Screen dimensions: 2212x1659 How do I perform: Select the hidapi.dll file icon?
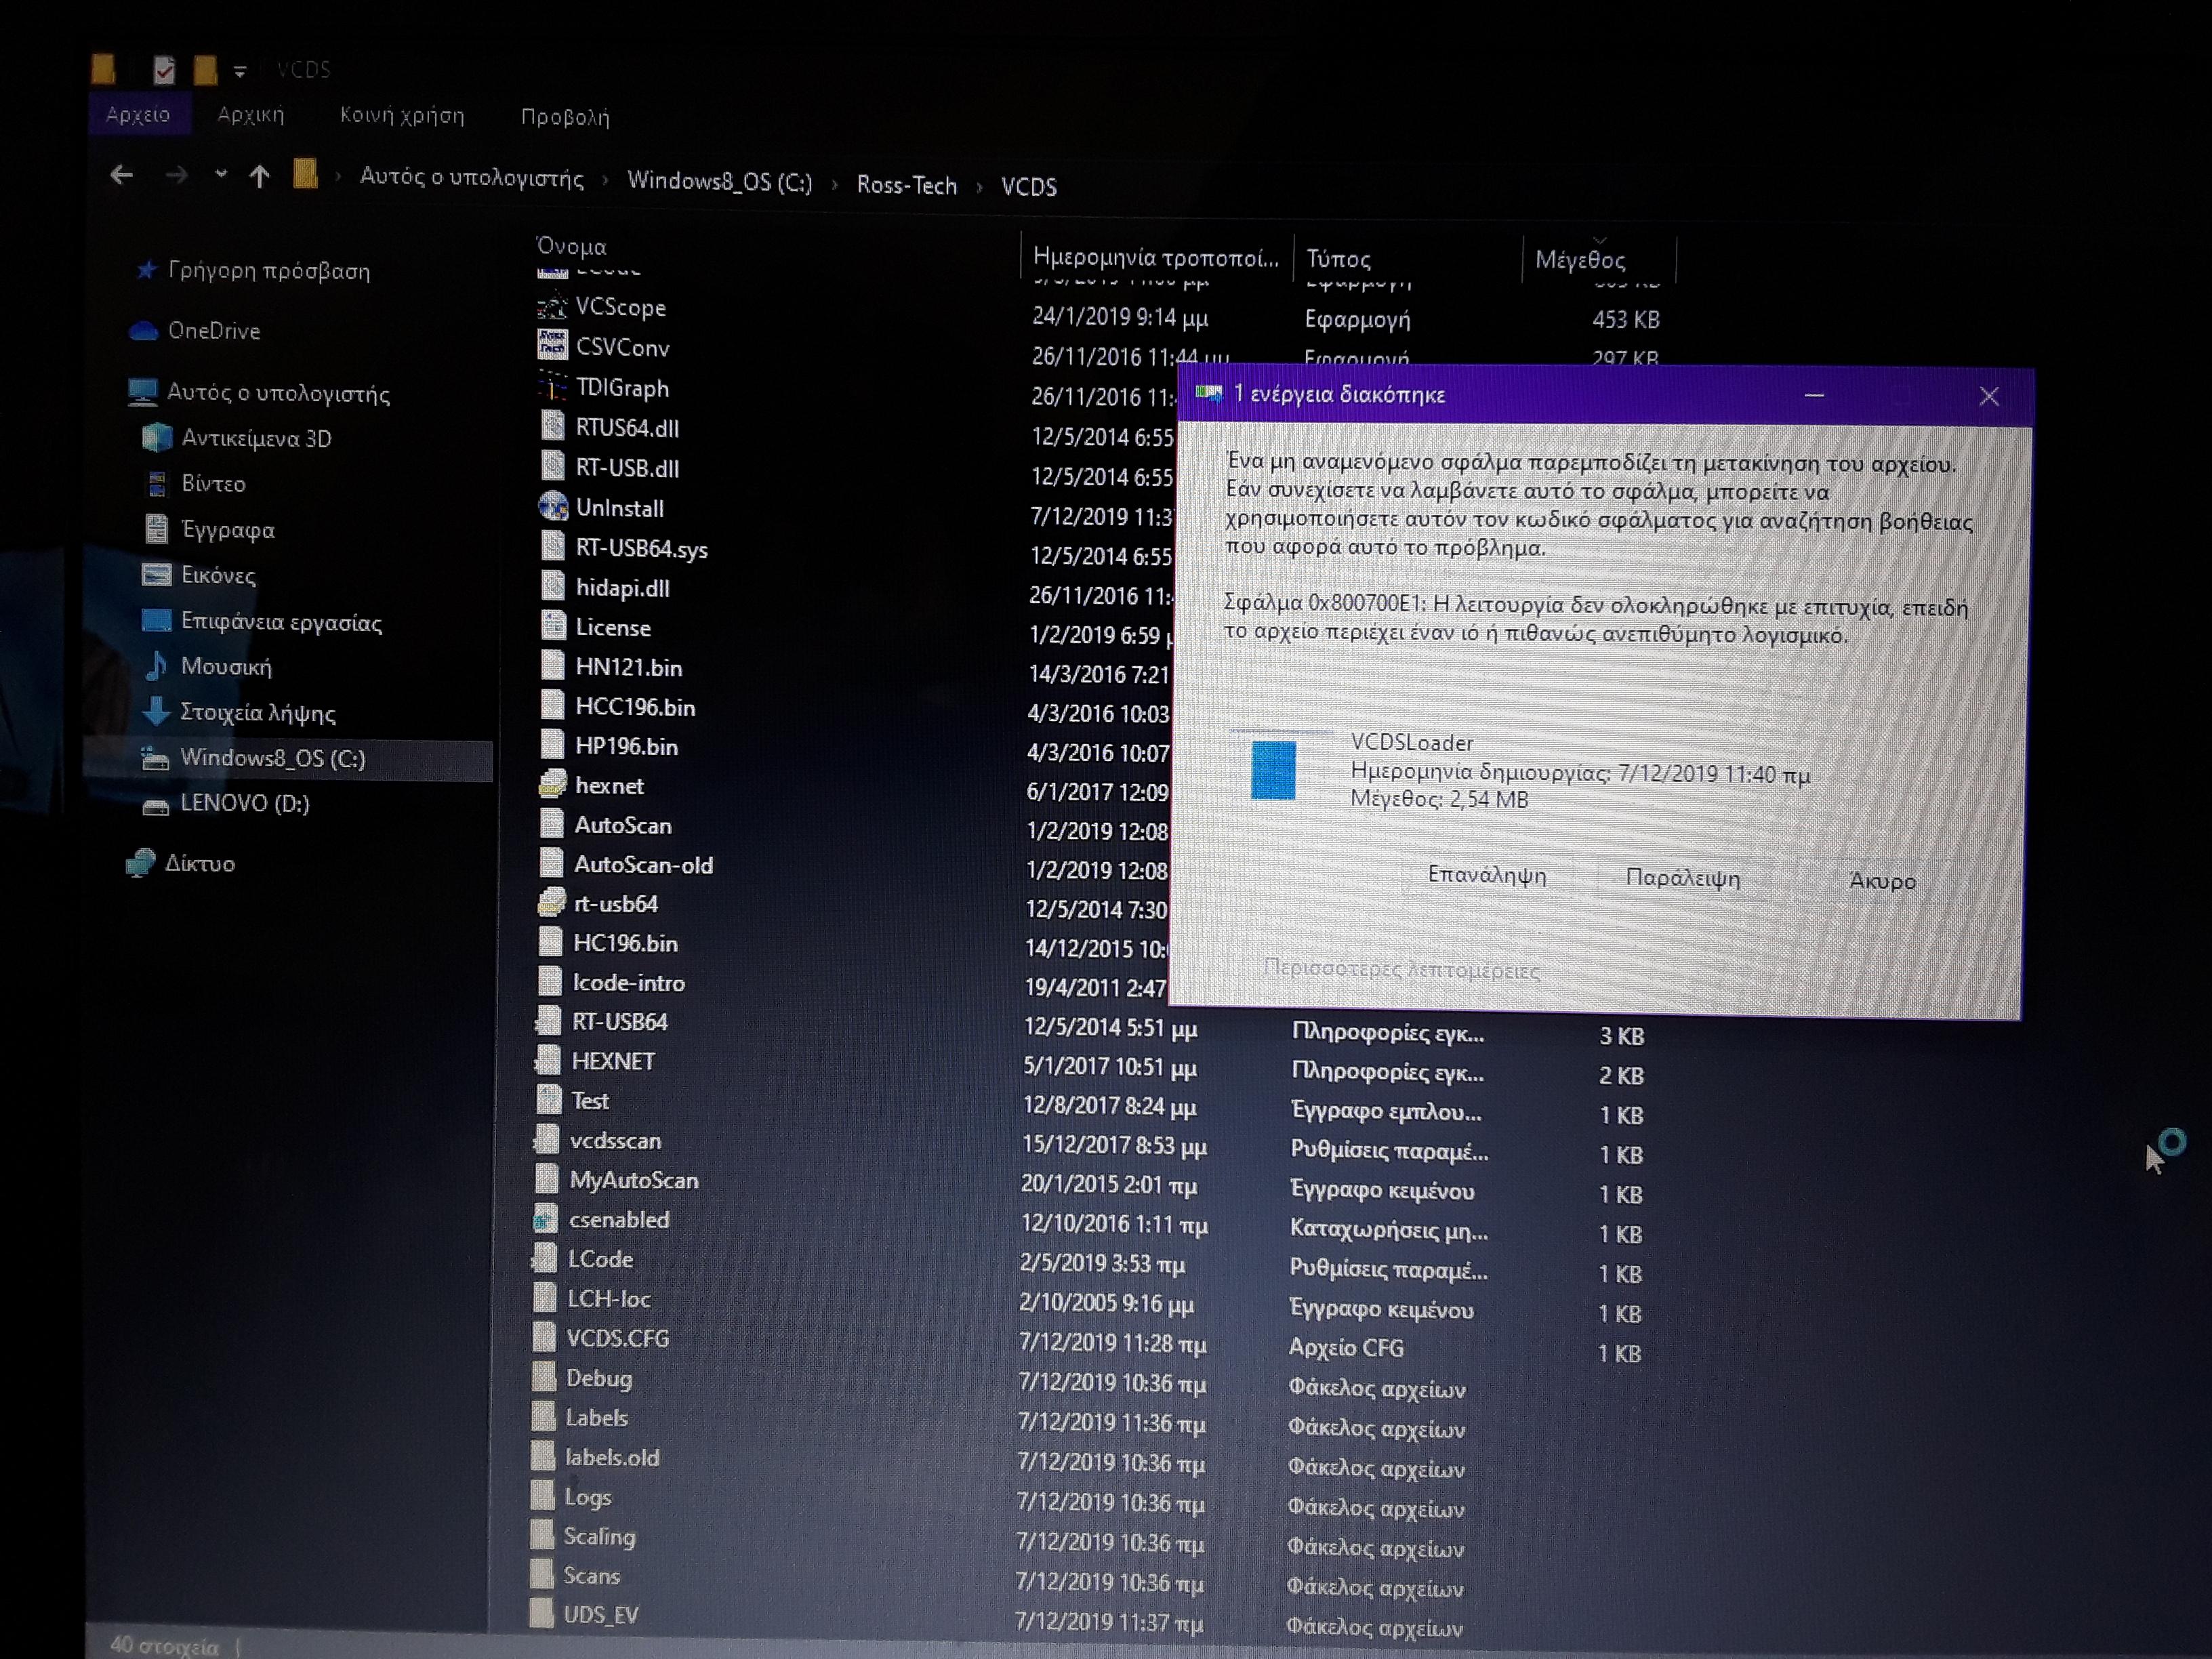(x=553, y=586)
